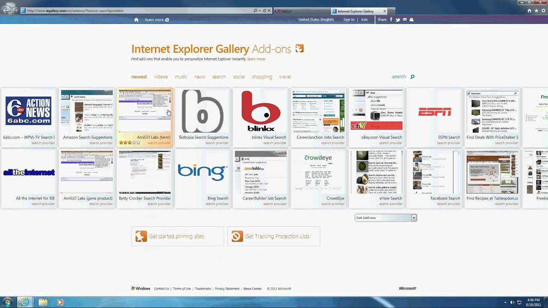
Task: Open the Bidtopia Search Suggestions thumbnail
Action: point(203,117)
